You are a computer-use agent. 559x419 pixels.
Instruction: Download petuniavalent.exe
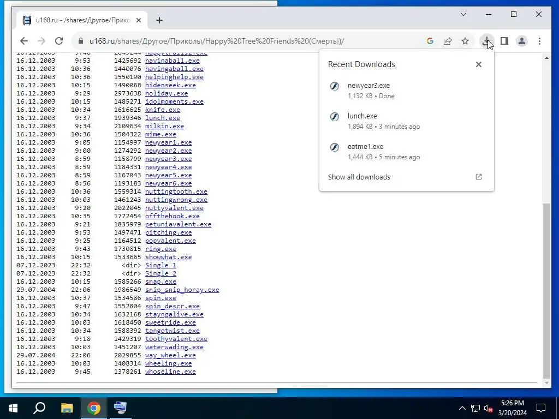[178, 224]
